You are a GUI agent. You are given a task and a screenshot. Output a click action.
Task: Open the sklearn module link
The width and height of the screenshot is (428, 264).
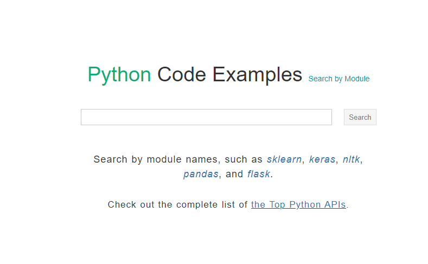[285, 159]
